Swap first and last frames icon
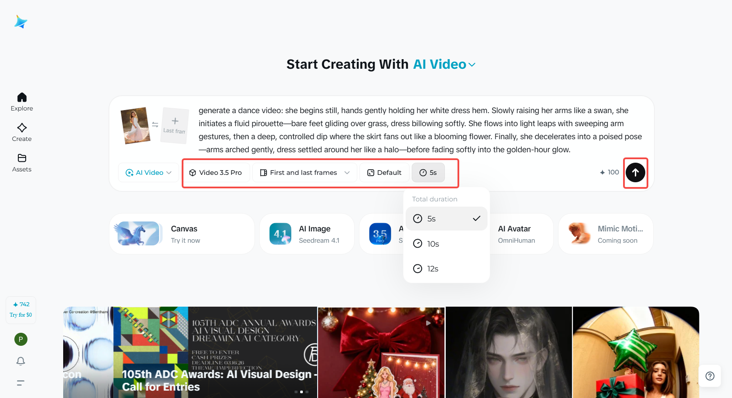Screen dimensions: 732x398 click(x=155, y=125)
